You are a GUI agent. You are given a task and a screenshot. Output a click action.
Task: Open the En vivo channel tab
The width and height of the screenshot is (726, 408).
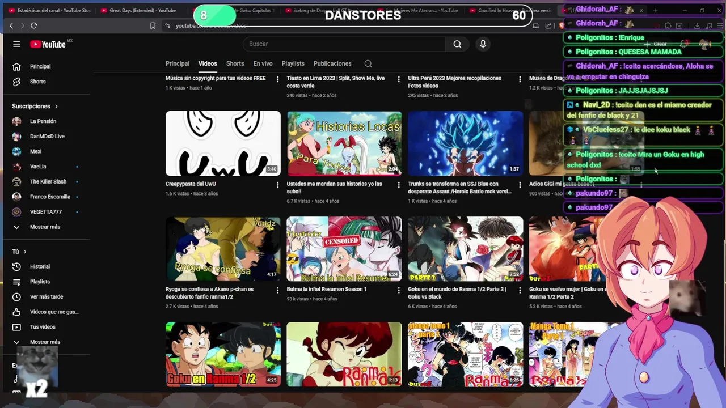263,63
